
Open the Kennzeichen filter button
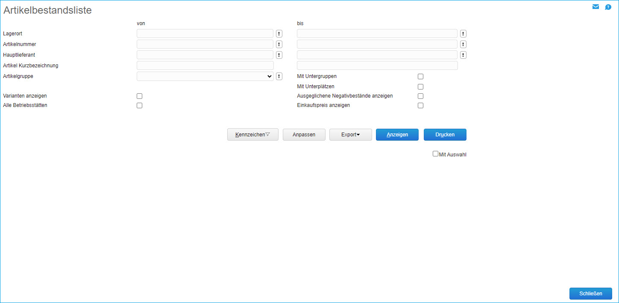tap(252, 135)
